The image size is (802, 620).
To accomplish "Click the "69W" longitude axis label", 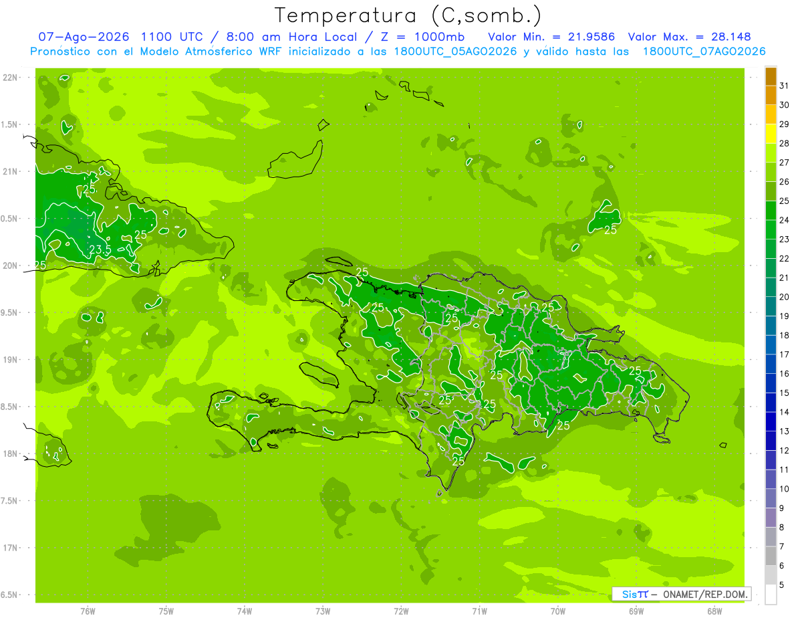I will point(636,611).
